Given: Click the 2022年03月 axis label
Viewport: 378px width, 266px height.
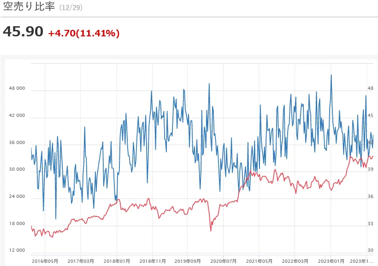Looking at the screenshot, I should tap(295, 261).
